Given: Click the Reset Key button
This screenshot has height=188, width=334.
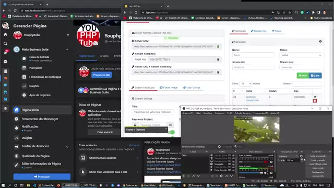Looking at the screenshot, I should pyautogui.click(x=140, y=60).
